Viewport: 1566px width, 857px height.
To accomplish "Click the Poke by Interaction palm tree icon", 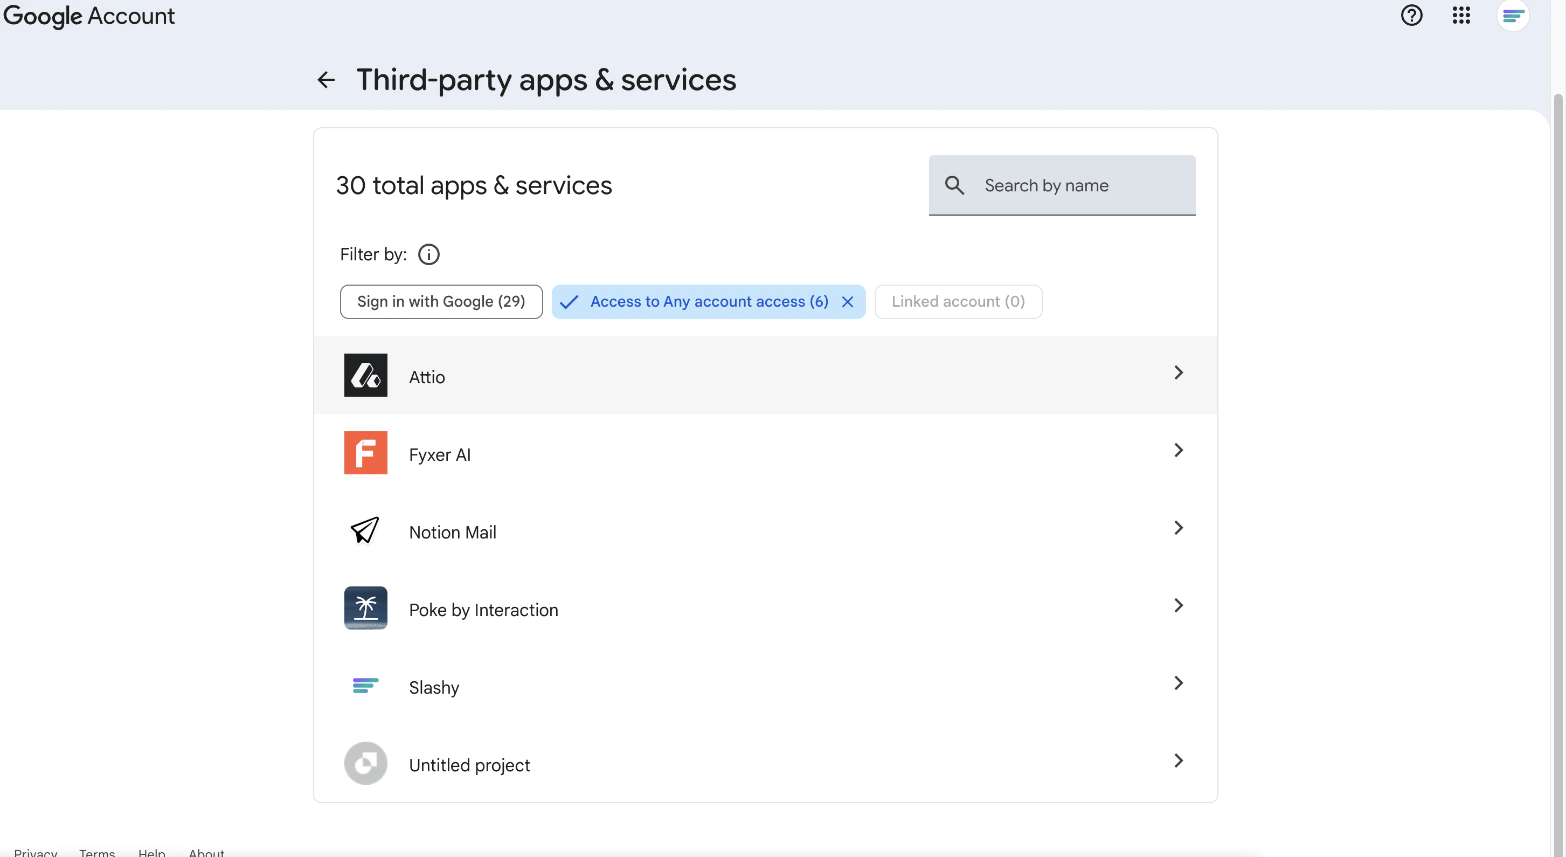I will 365,607.
